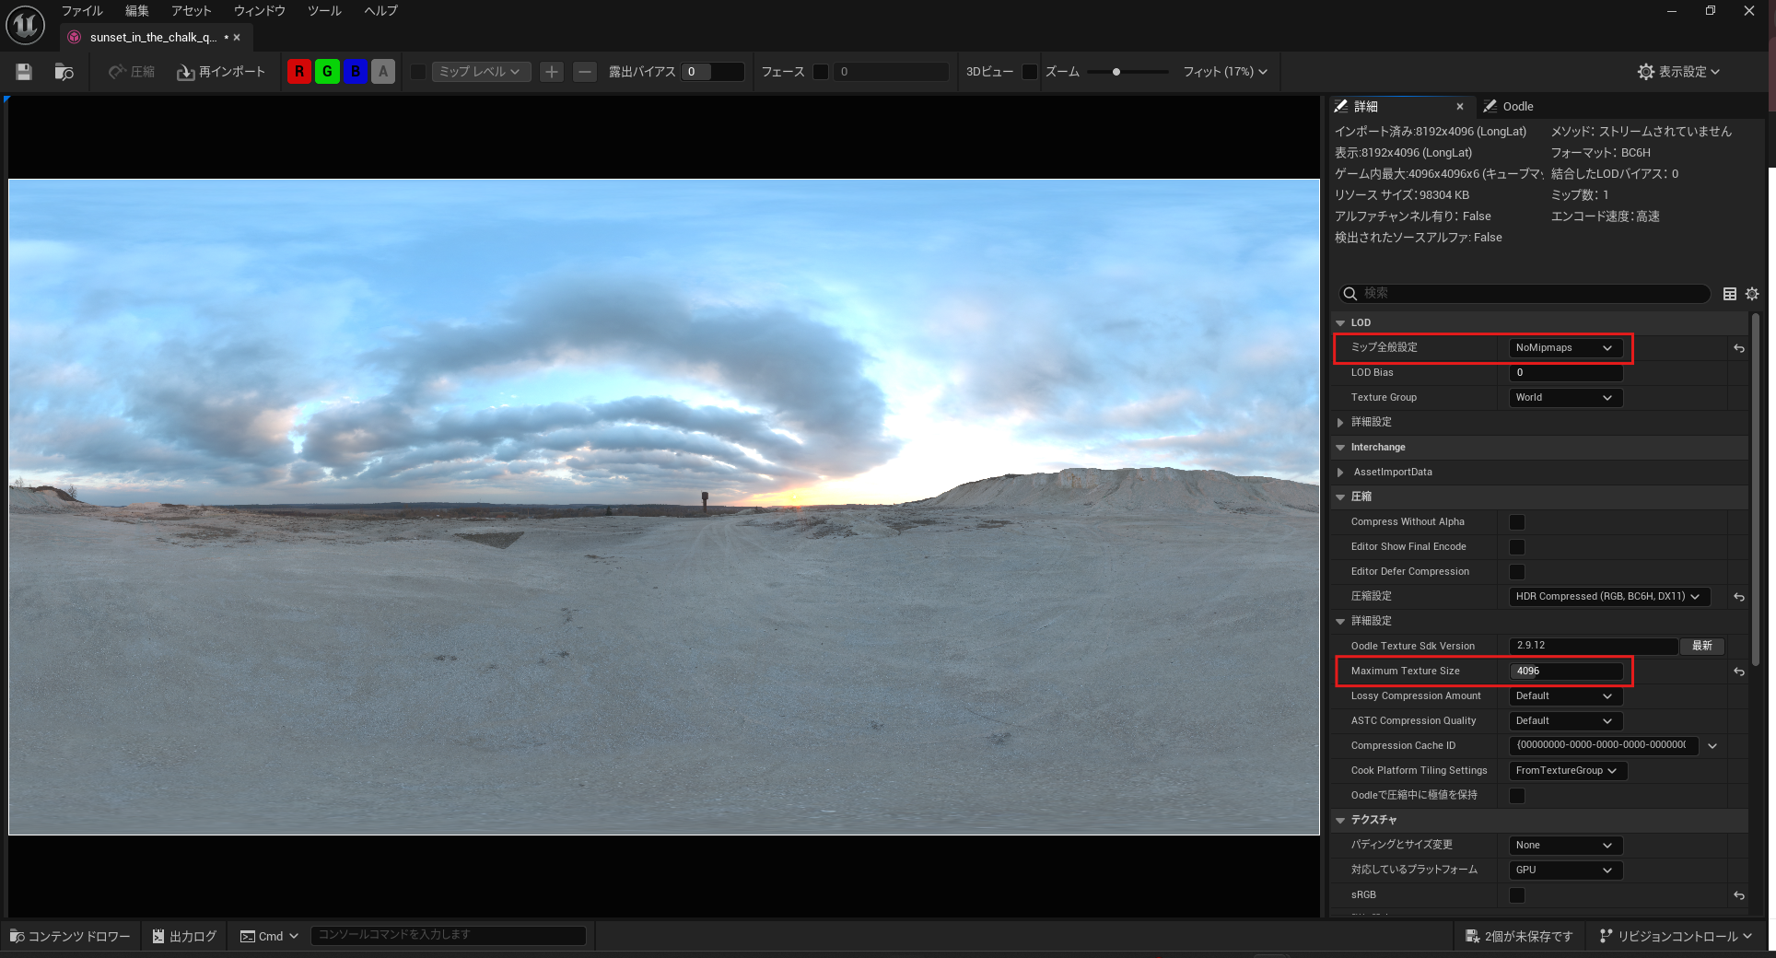The height and width of the screenshot is (958, 1776).
Task: Open the Texture Group World dropdown
Action: [x=1564, y=398]
